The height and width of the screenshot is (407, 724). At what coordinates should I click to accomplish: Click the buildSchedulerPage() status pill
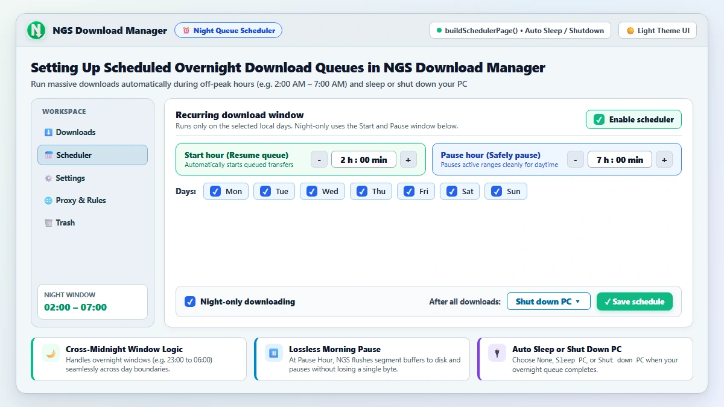pyautogui.click(x=521, y=30)
